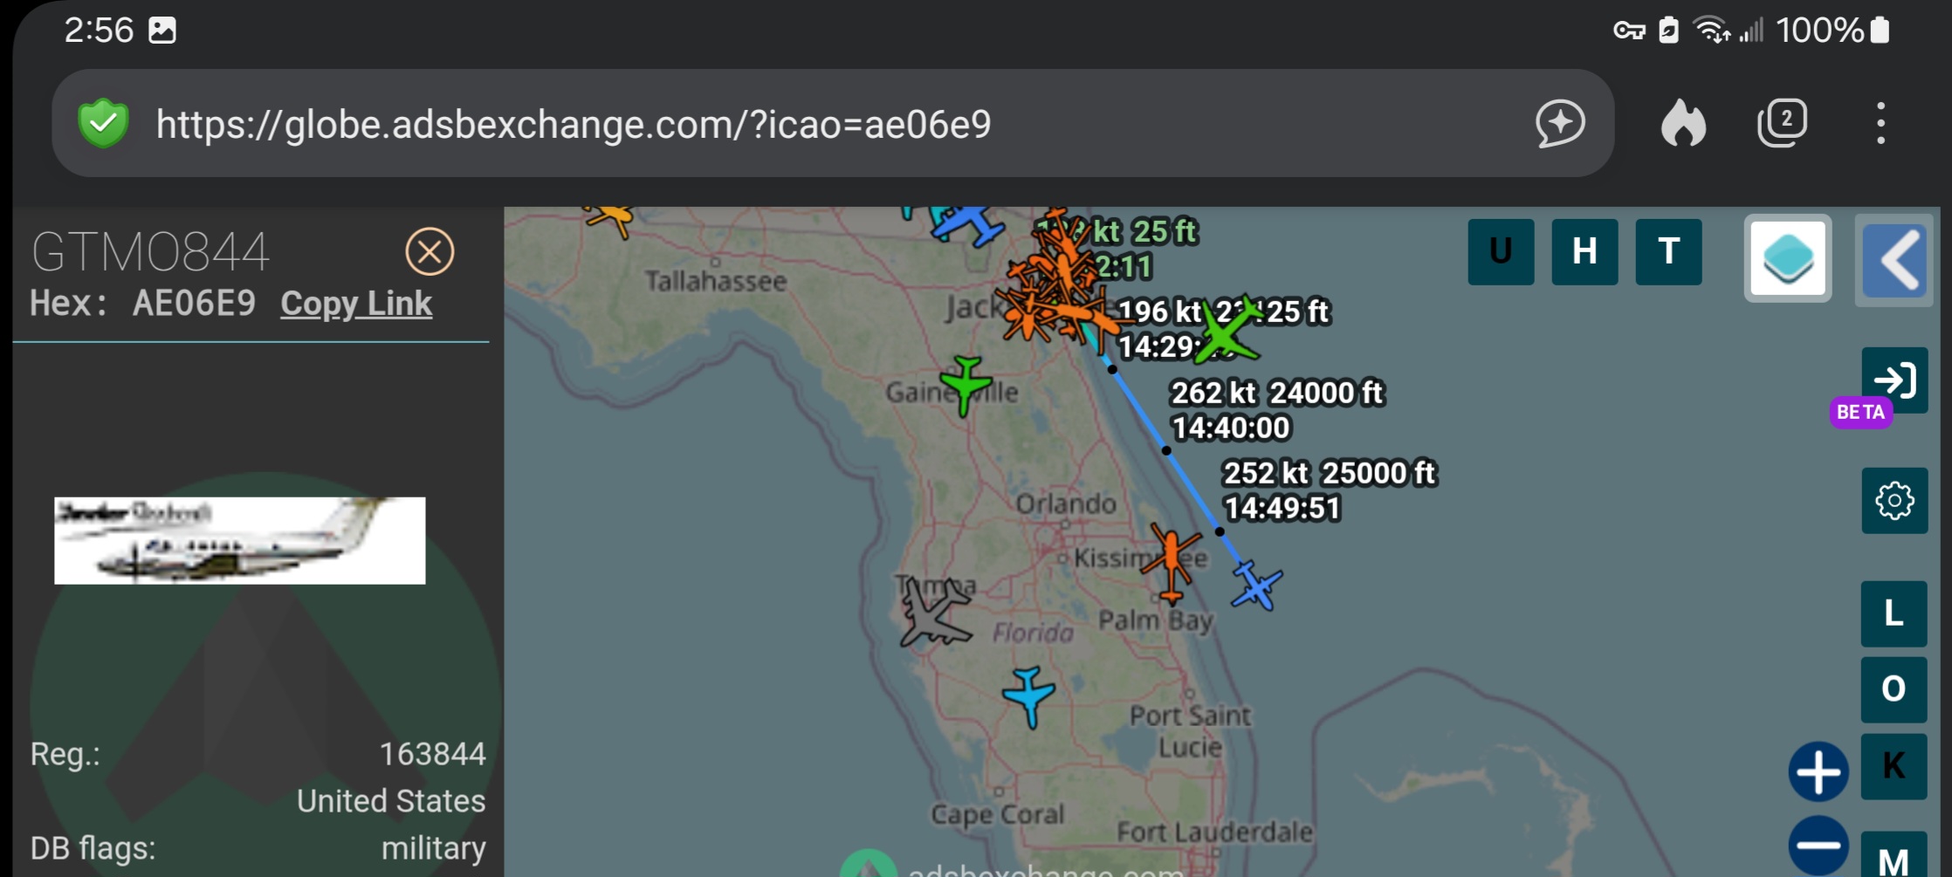
Task: Tap the U filter button
Action: (x=1501, y=252)
